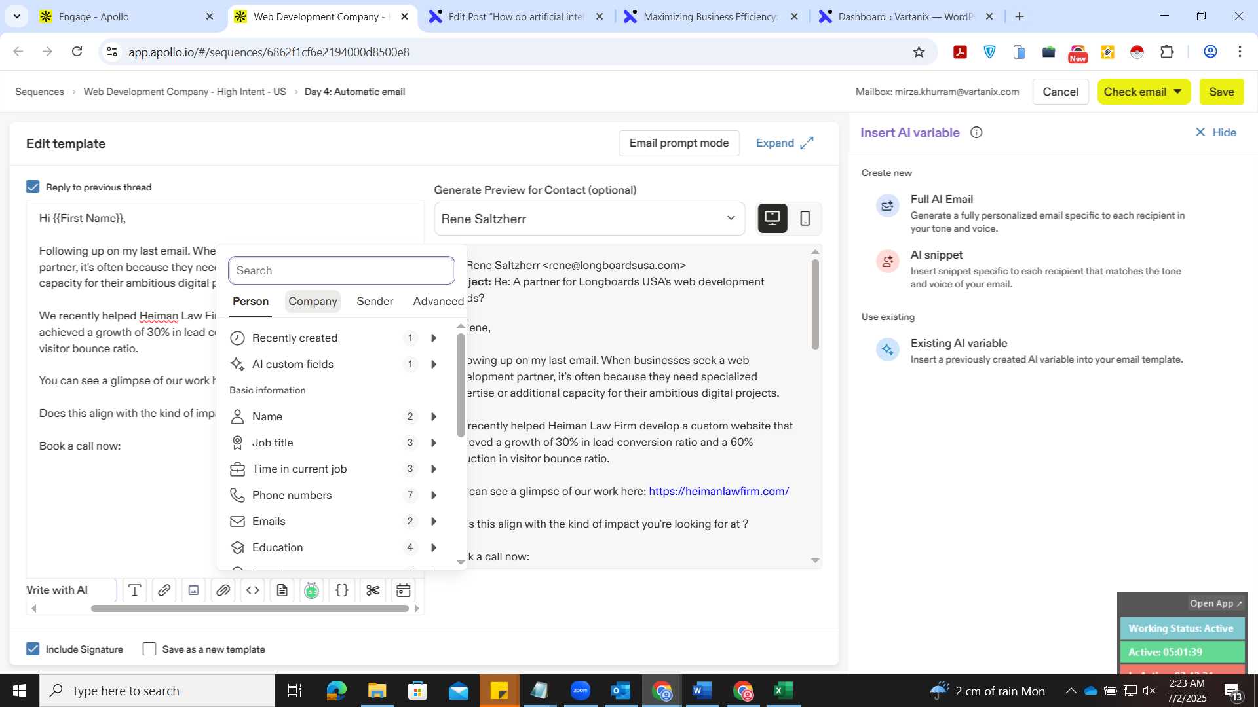Switch to Dashboard Vartanix WordPress tab
The height and width of the screenshot is (707, 1258).
pos(906,16)
